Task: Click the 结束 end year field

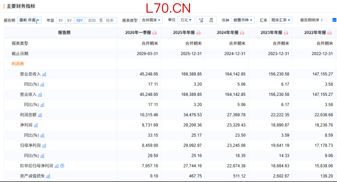Action: 110,20
